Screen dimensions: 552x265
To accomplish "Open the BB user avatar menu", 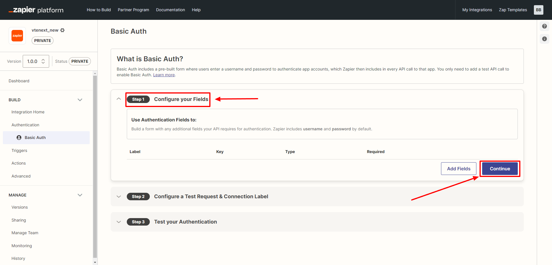I will coord(538,10).
